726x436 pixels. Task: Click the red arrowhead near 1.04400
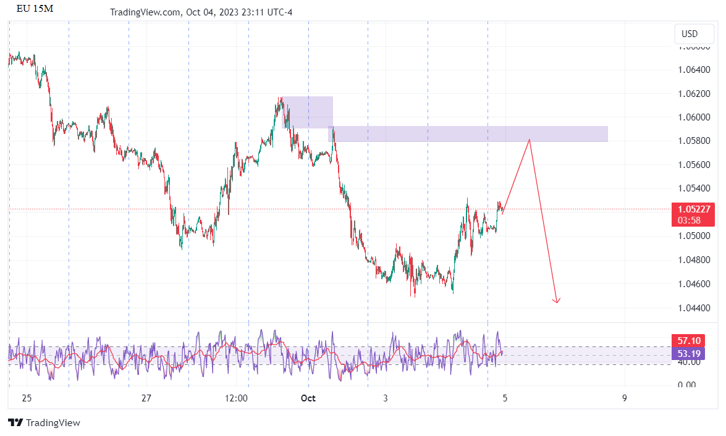(557, 301)
